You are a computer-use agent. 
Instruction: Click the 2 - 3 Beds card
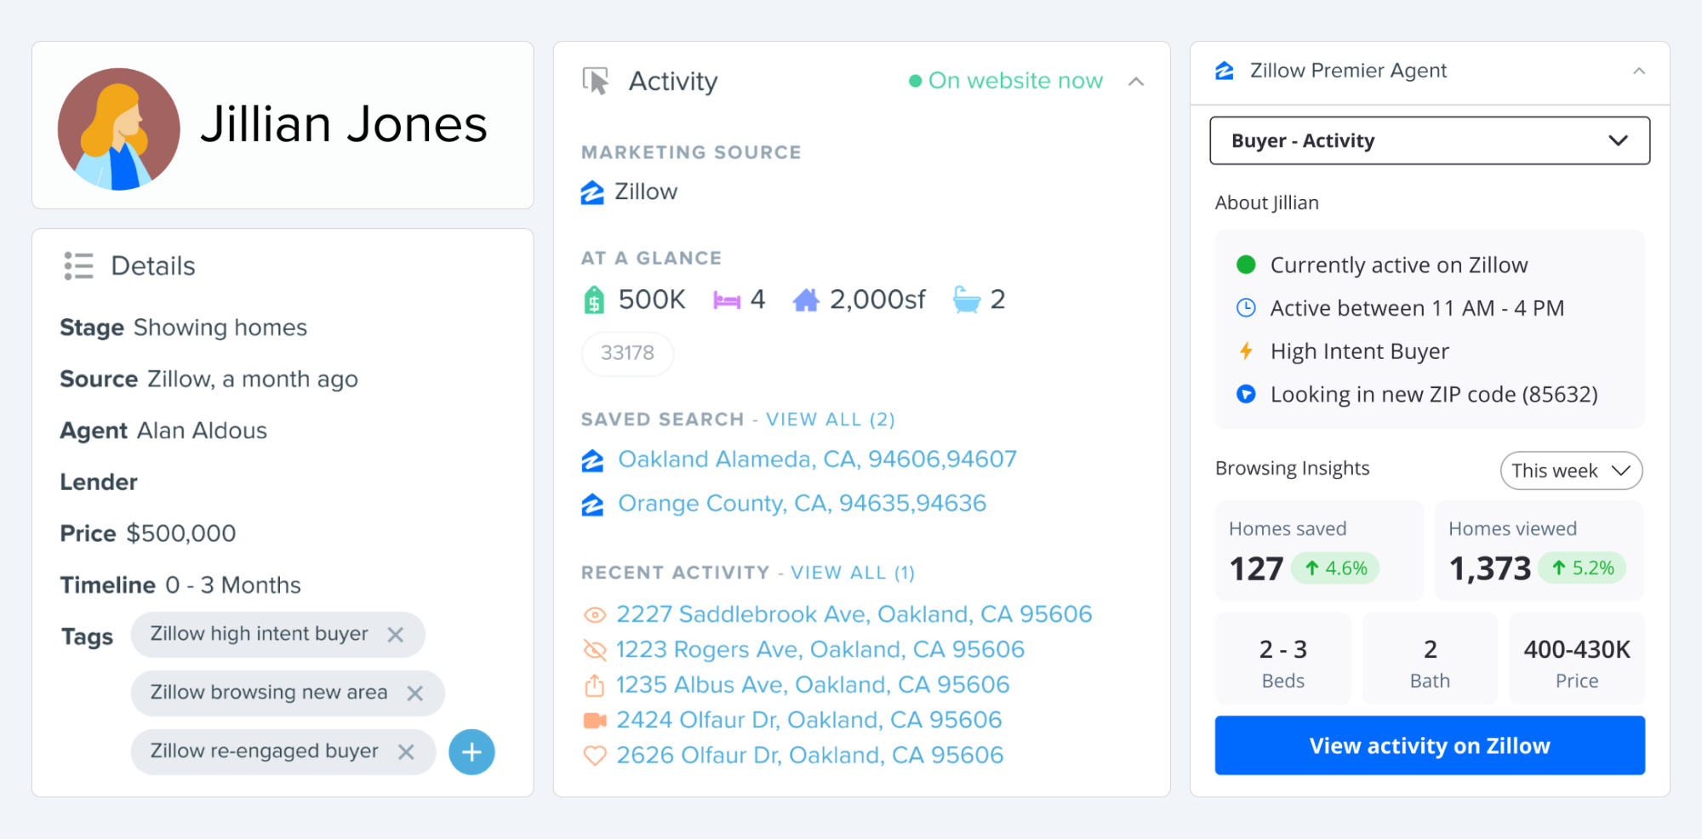click(1282, 659)
